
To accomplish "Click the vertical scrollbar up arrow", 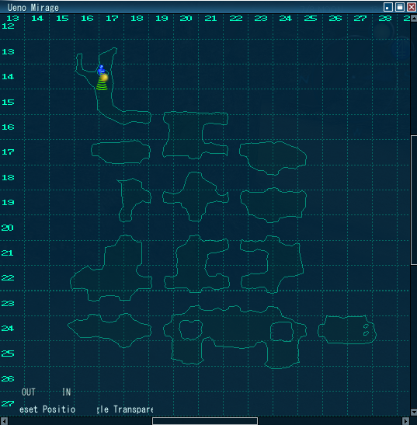I will click(414, 18).
